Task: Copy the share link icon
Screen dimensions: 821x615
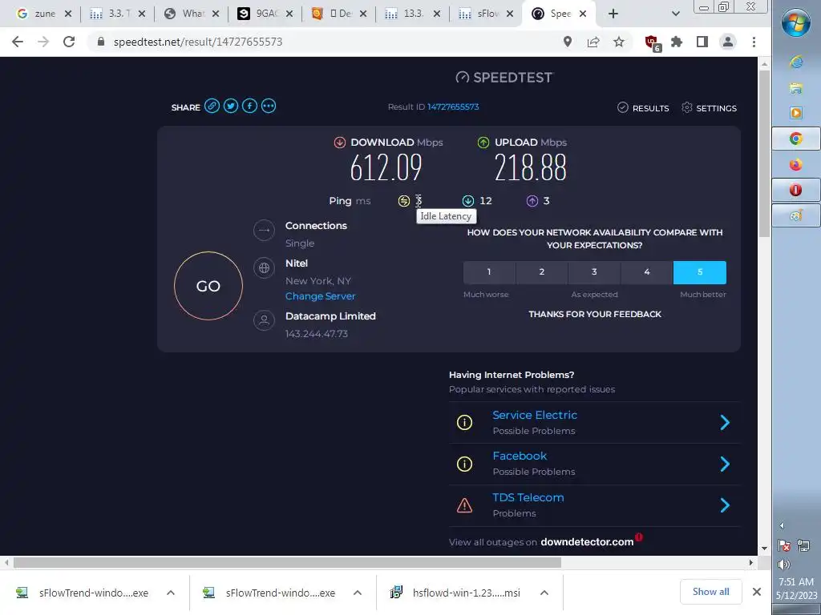Action: coord(212,107)
